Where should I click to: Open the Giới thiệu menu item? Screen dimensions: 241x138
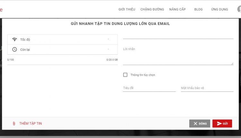point(127,9)
